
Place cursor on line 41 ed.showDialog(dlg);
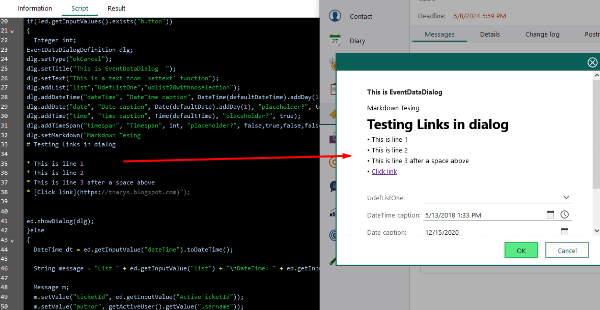(x=60, y=221)
